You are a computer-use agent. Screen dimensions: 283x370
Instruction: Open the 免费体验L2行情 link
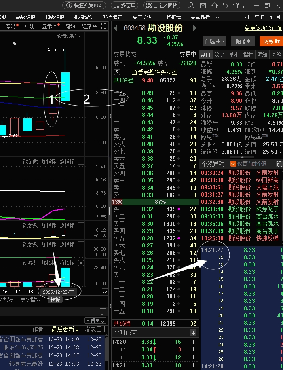pyautogui.click(x=263, y=28)
